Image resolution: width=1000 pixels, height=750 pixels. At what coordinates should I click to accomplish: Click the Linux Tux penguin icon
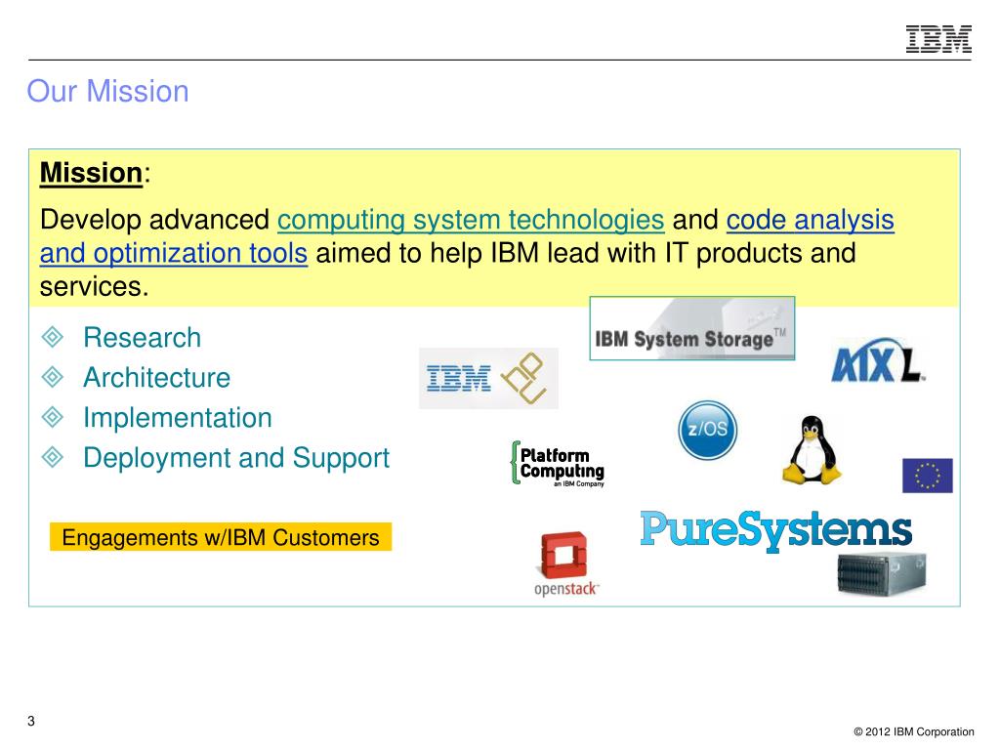tap(812, 451)
